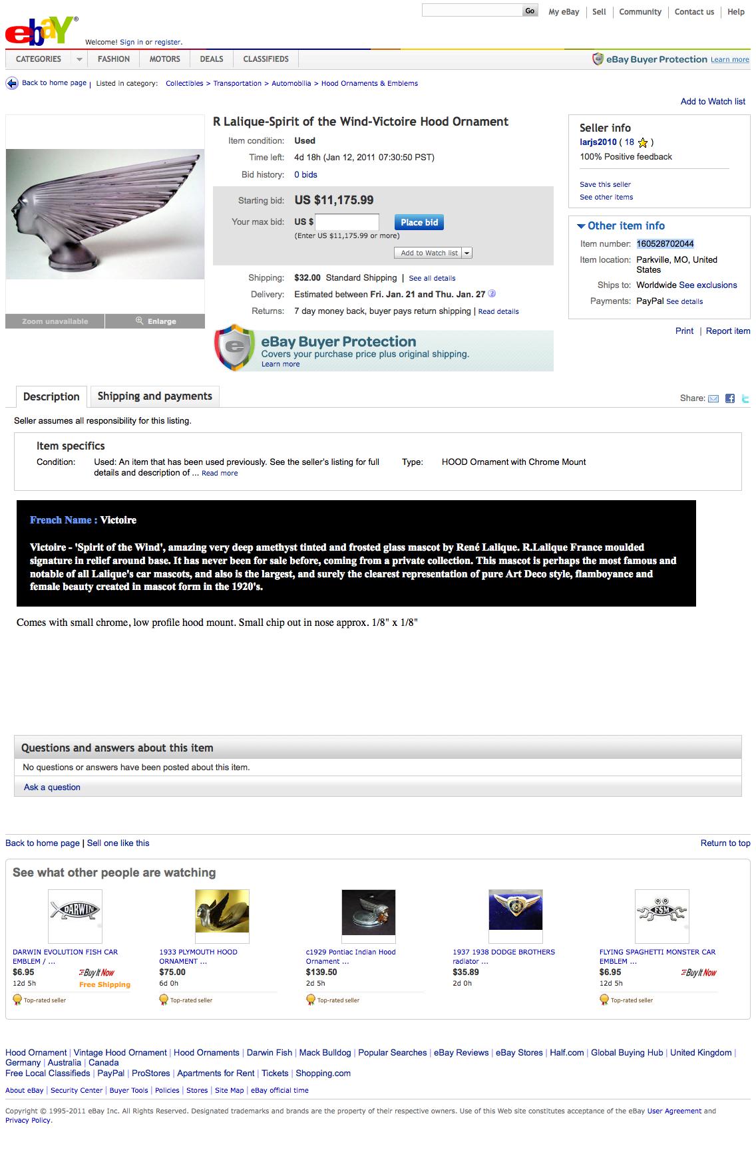Open the delivery estimate help icon
The width and height of the screenshot is (756, 1150).
pos(492,293)
